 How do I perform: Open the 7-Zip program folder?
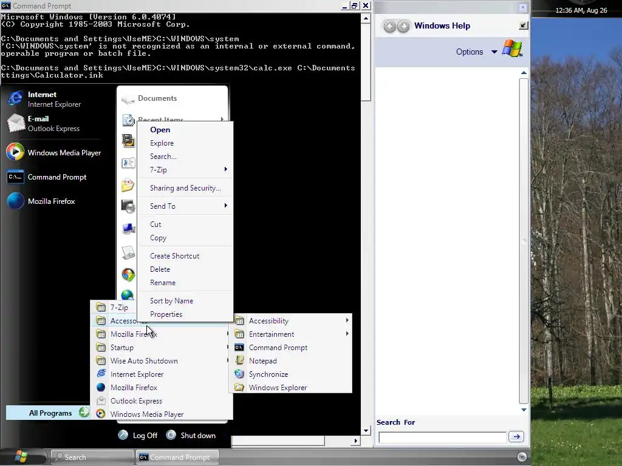(x=114, y=307)
